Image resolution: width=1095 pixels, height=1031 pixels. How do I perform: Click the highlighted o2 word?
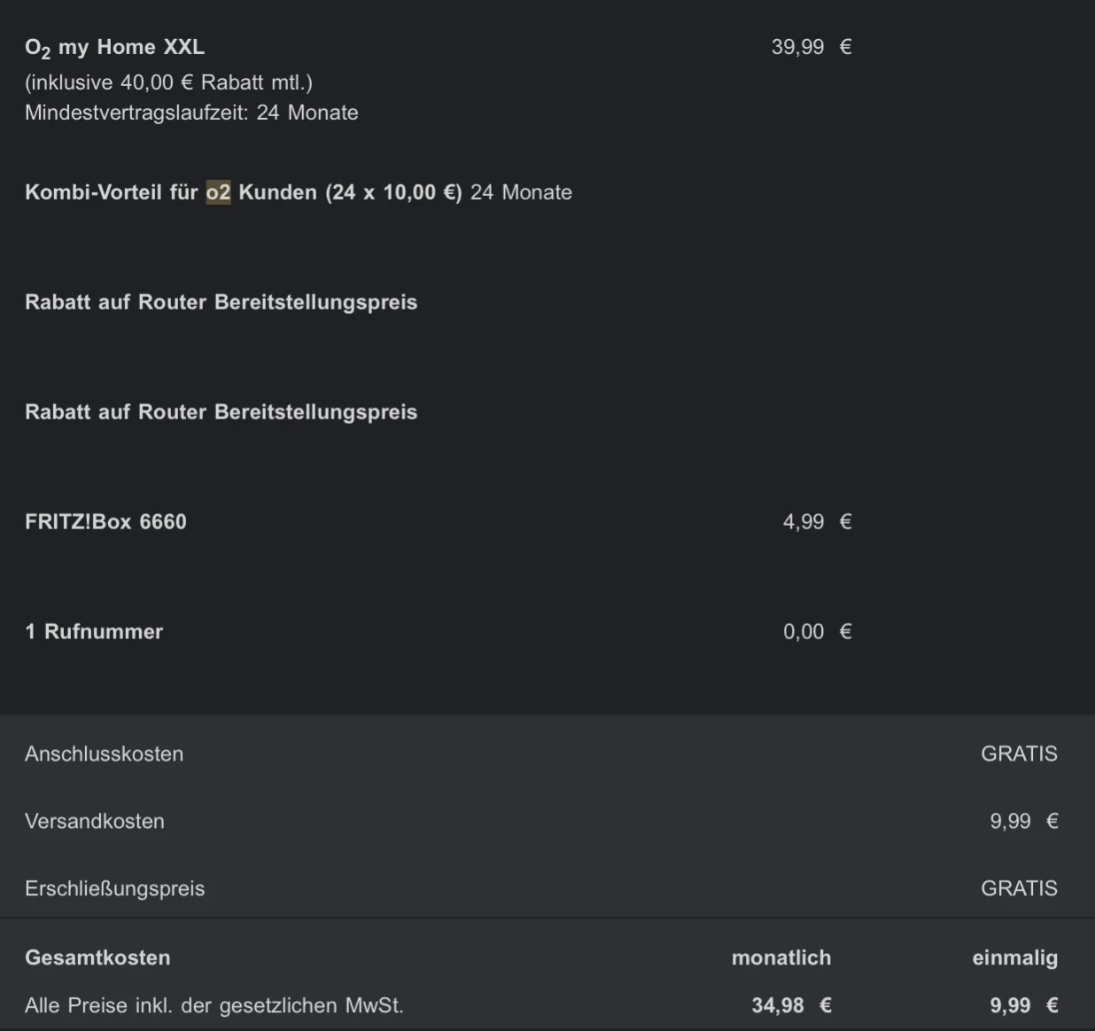(x=218, y=192)
